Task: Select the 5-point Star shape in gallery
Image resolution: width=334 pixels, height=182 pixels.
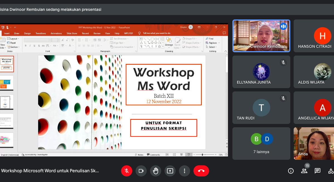Action: point(159,46)
